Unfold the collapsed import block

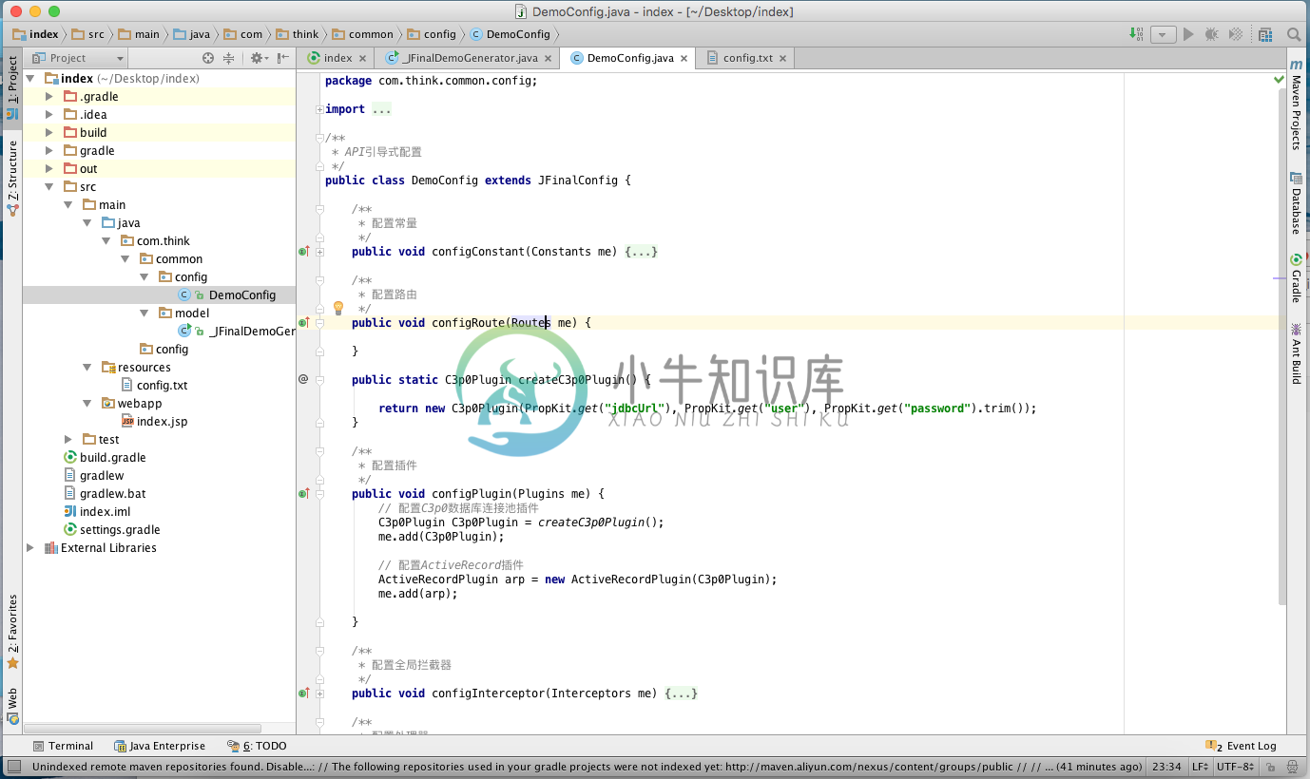[319, 109]
